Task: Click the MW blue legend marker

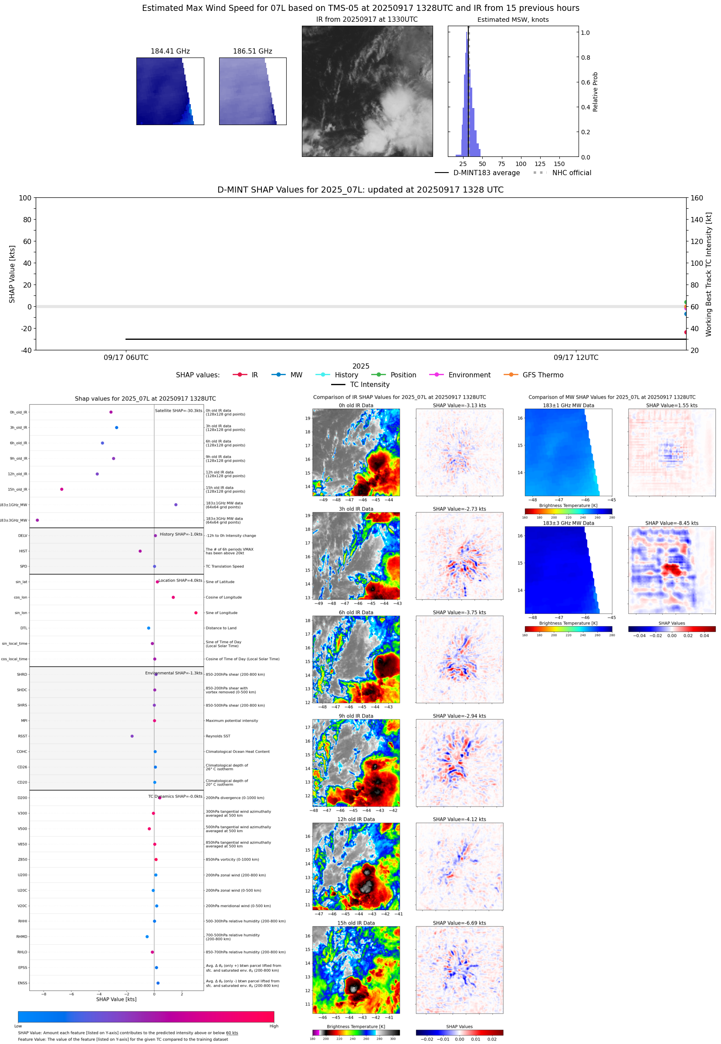Action: pyautogui.click(x=279, y=374)
